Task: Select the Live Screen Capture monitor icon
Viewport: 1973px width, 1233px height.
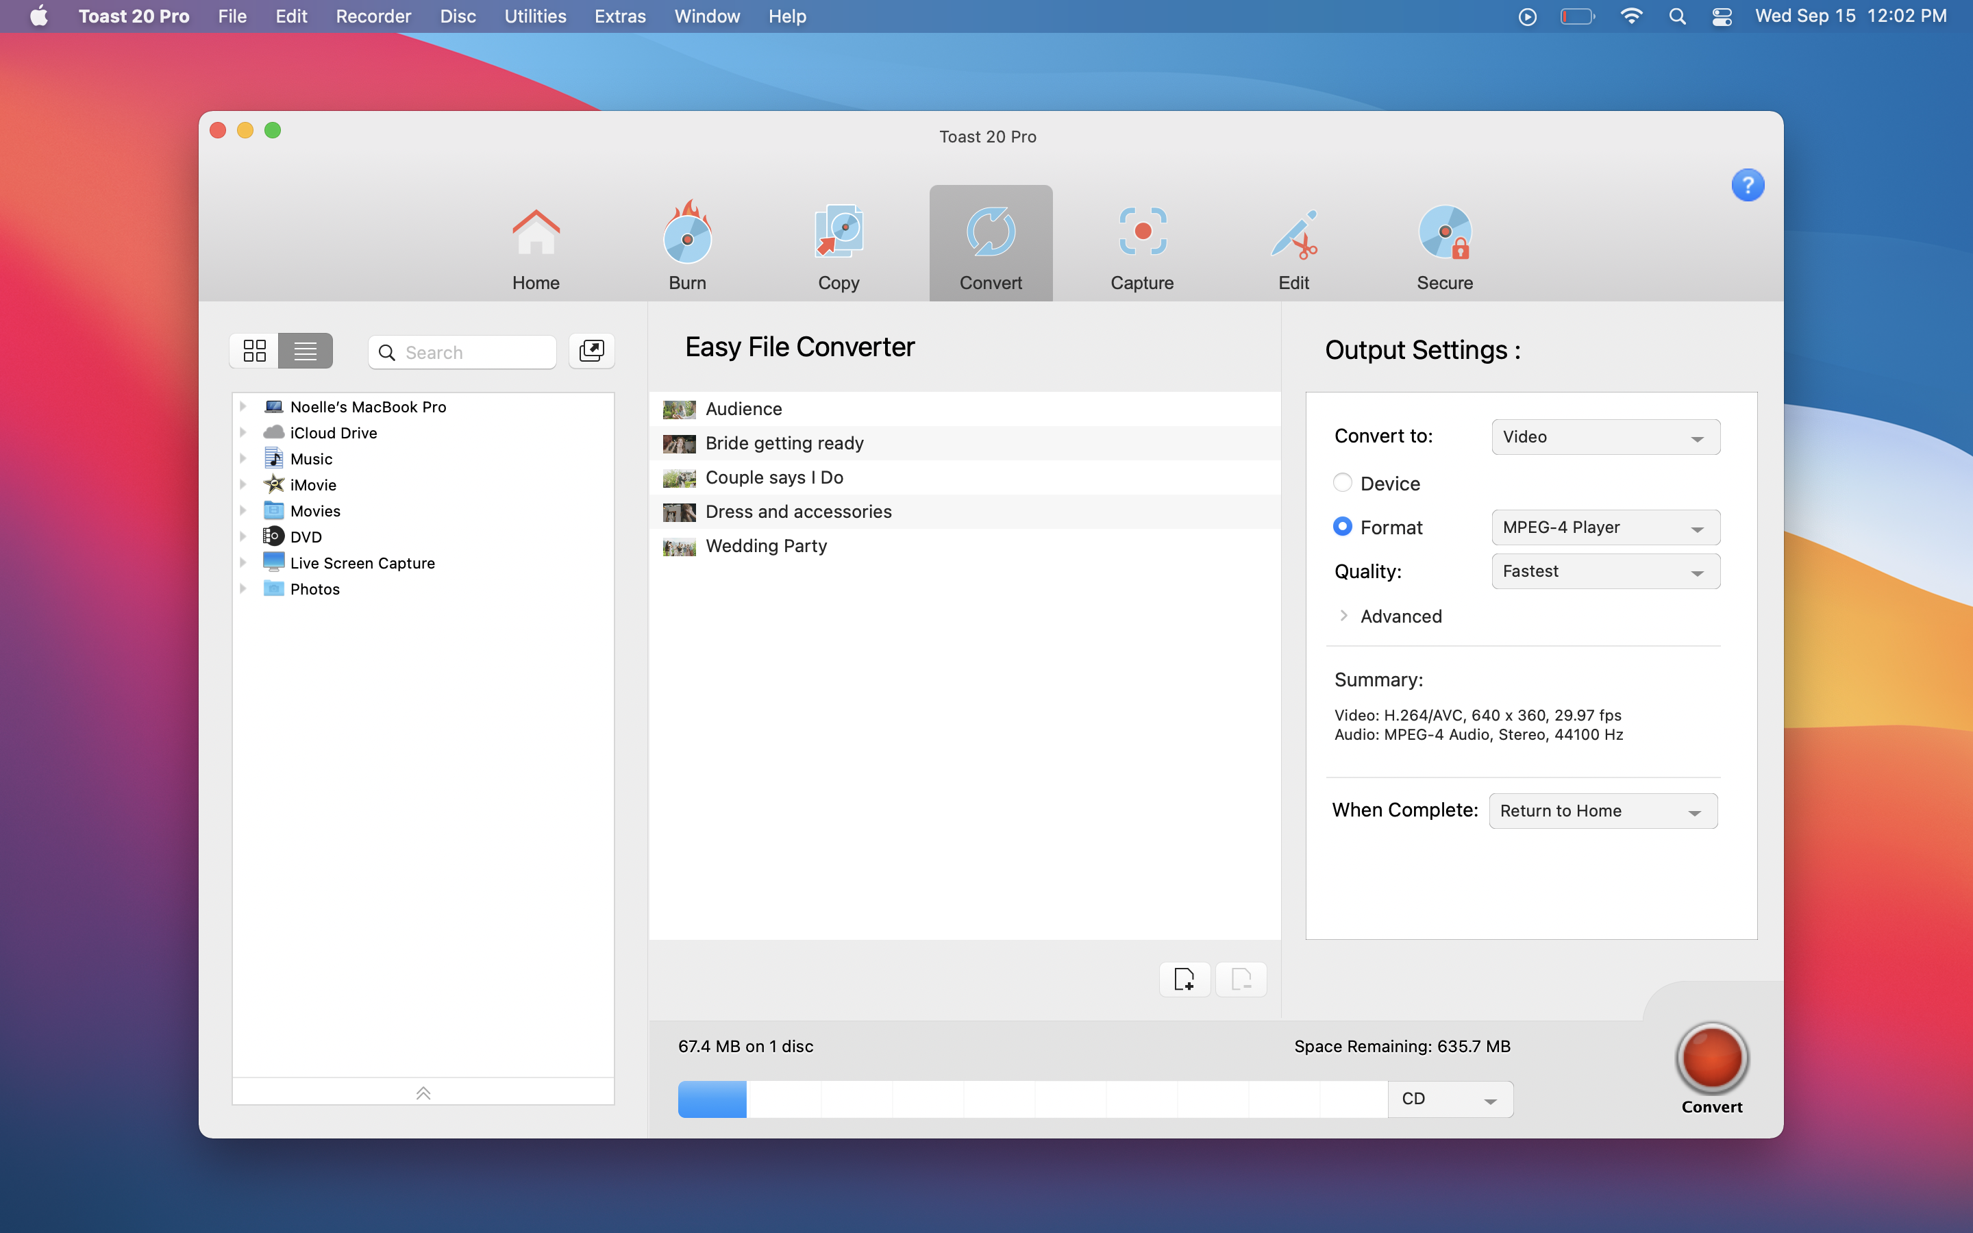Action: (x=274, y=562)
